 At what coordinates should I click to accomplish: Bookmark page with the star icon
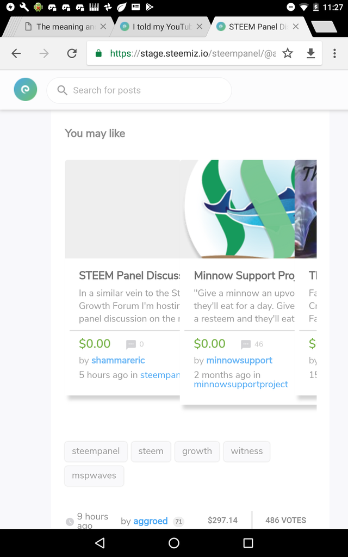coord(288,53)
